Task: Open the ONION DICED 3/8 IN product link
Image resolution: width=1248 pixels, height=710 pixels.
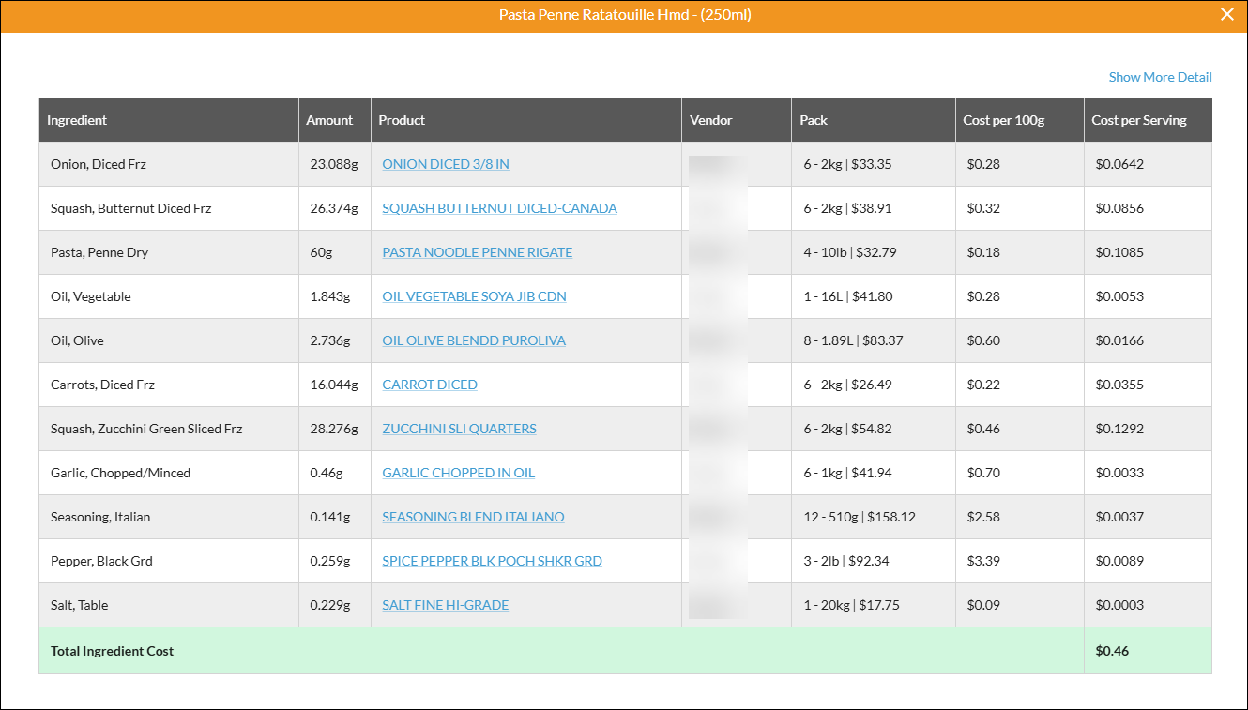Action: 445,163
